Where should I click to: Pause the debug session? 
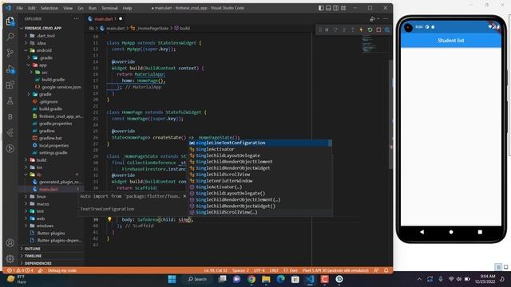(x=327, y=29)
